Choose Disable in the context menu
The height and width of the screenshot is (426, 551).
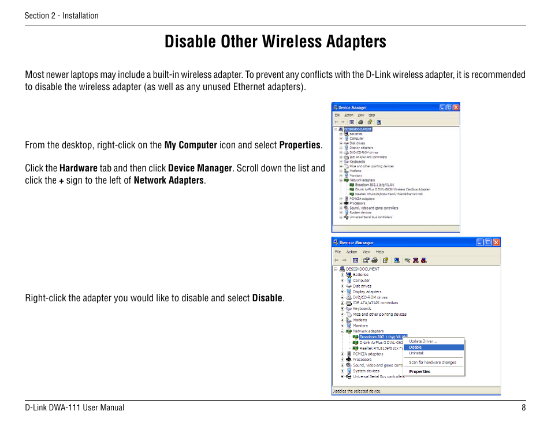point(434,347)
